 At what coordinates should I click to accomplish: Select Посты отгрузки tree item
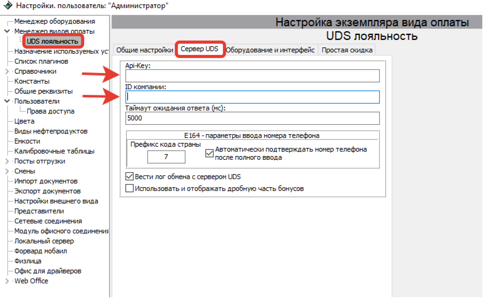[x=40, y=161]
